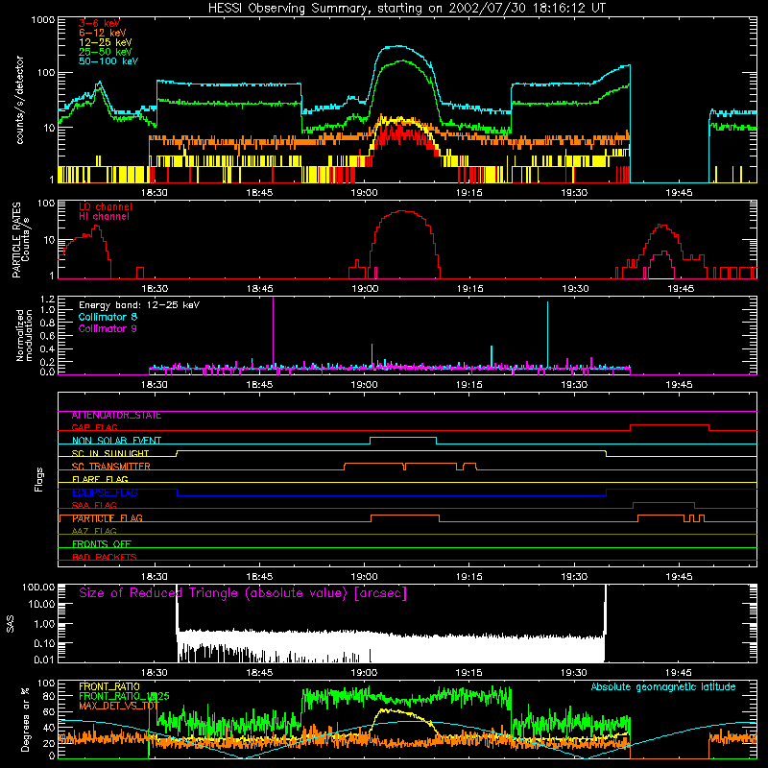768x768 pixels.
Task: Select the SAA_FLAG label
Action: tap(94, 505)
